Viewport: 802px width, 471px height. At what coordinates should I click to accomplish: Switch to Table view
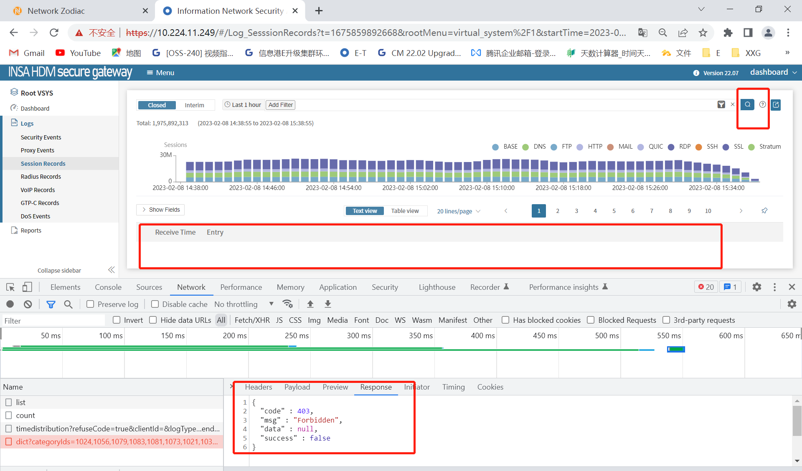(x=405, y=211)
